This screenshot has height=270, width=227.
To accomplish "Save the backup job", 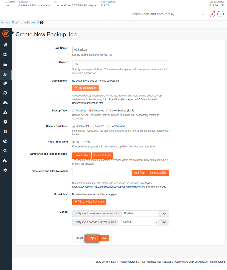I will tap(104, 238).
